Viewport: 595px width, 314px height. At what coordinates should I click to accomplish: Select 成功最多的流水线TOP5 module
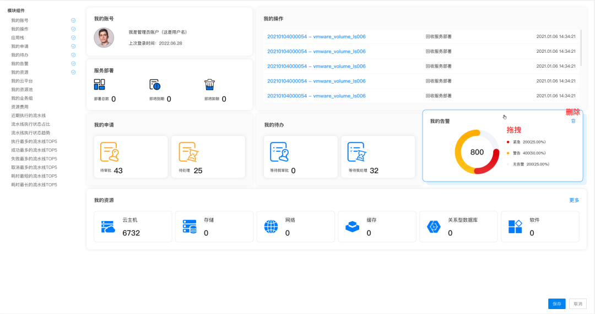pyautogui.click(x=34, y=150)
